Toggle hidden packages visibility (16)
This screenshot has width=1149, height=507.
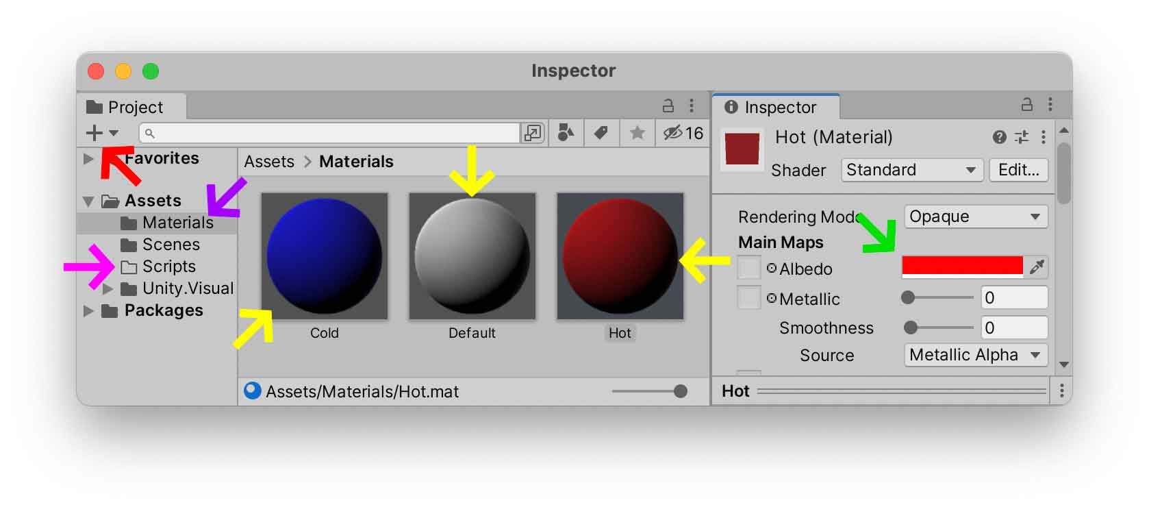point(683,133)
